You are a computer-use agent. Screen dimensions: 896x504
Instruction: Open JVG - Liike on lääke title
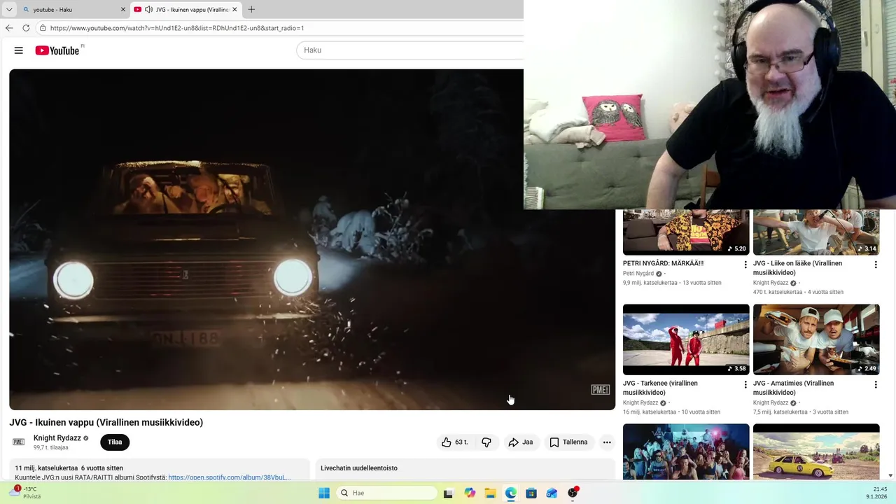click(797, 268)
